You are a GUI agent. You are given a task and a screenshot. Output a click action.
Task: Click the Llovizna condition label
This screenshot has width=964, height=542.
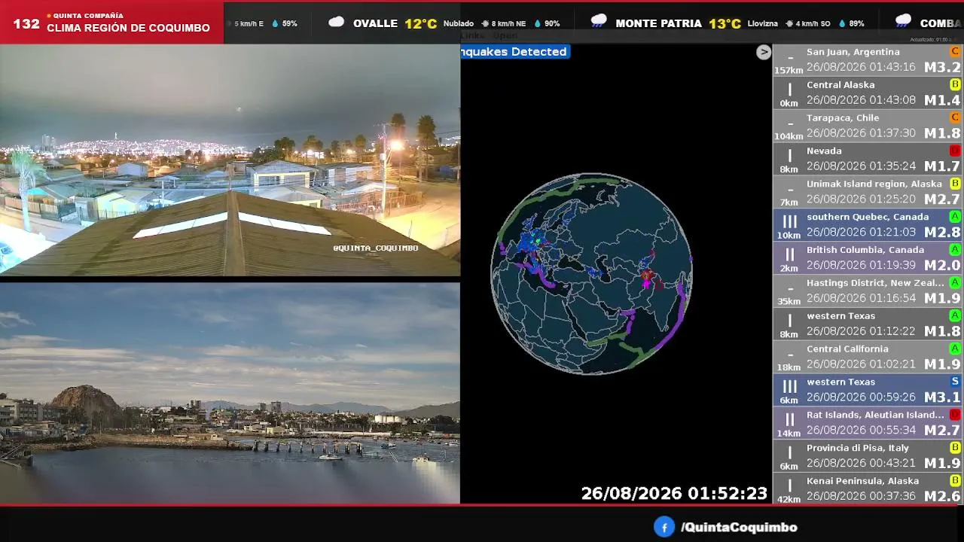[x=763, y=24]
